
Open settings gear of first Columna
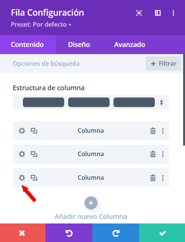click(22, 131)
